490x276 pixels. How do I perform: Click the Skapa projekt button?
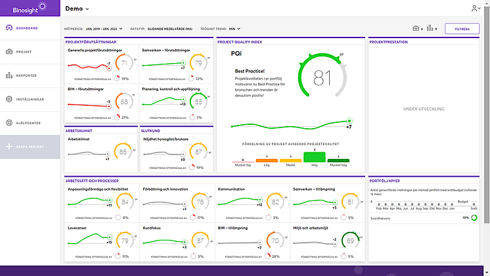pyautogui.click(x=30, y=147)
